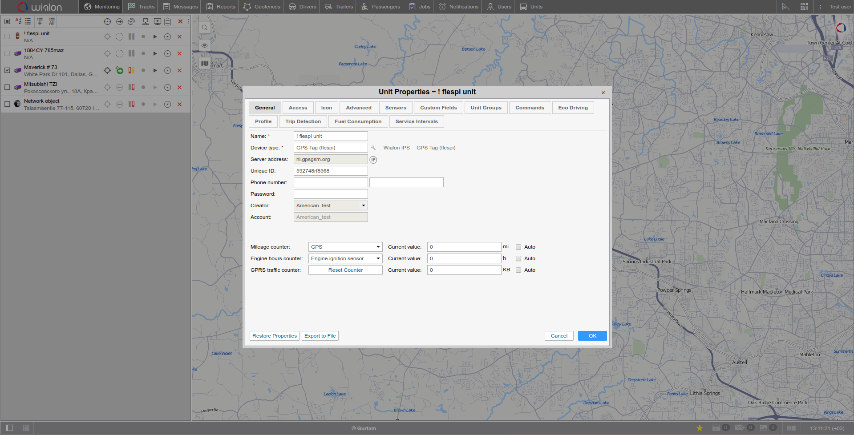Image resolution: width=854 pixels, height=435 pixels.
Task: Click the IP icon beside Server address
Action: pyautogui.click(x=373, y=160)
